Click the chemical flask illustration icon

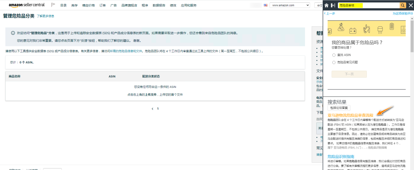(340, 27)
